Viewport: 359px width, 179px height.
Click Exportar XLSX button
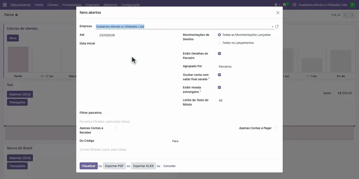[143, 166]
